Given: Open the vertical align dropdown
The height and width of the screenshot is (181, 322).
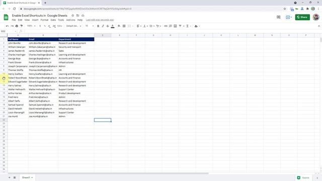Looking at the screenshot, I should (145, 26).
